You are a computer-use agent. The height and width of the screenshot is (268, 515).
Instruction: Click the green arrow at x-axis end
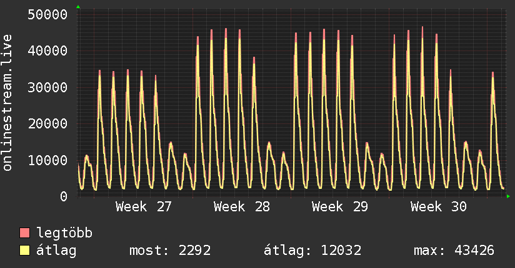(508, 196)
